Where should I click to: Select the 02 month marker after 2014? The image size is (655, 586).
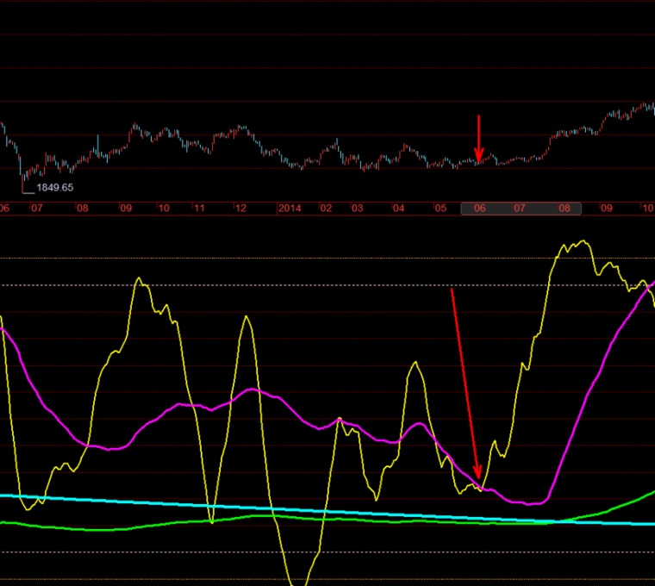coord(326,209)
